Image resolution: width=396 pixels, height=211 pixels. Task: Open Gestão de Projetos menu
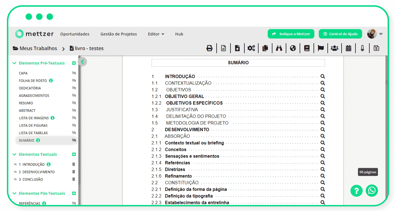pos(119,34)
